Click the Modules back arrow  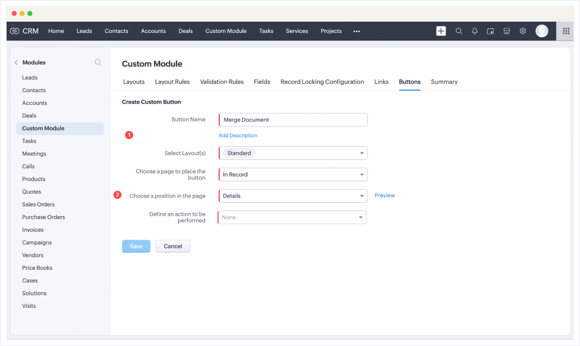[x=16, y=63]
